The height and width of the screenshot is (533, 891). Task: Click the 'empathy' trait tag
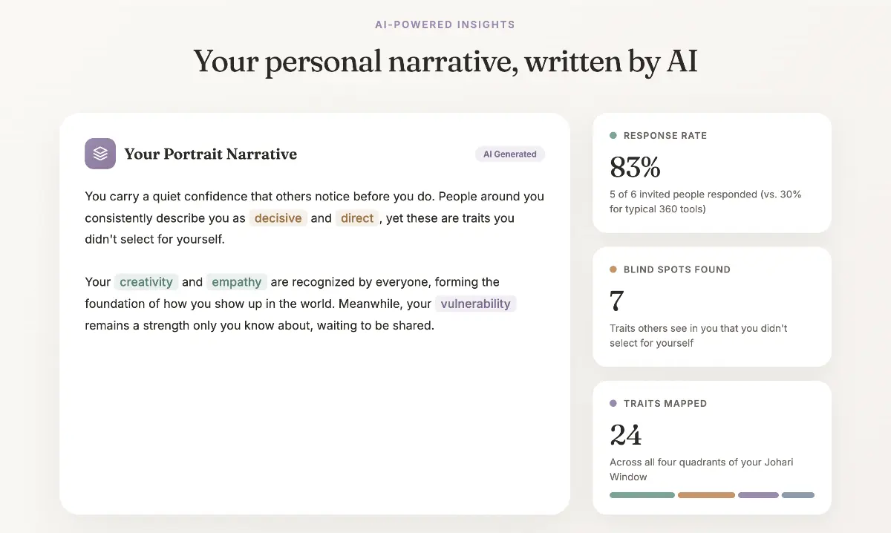237,282
